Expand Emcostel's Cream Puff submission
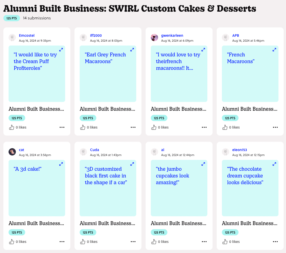The width and height of the screenshot is (286, 253). 61,50
